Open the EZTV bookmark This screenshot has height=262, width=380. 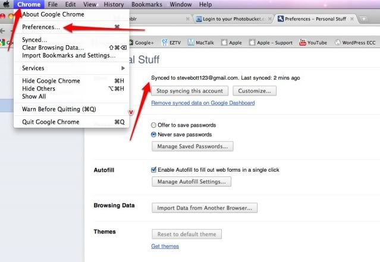[x=171, y=43]
